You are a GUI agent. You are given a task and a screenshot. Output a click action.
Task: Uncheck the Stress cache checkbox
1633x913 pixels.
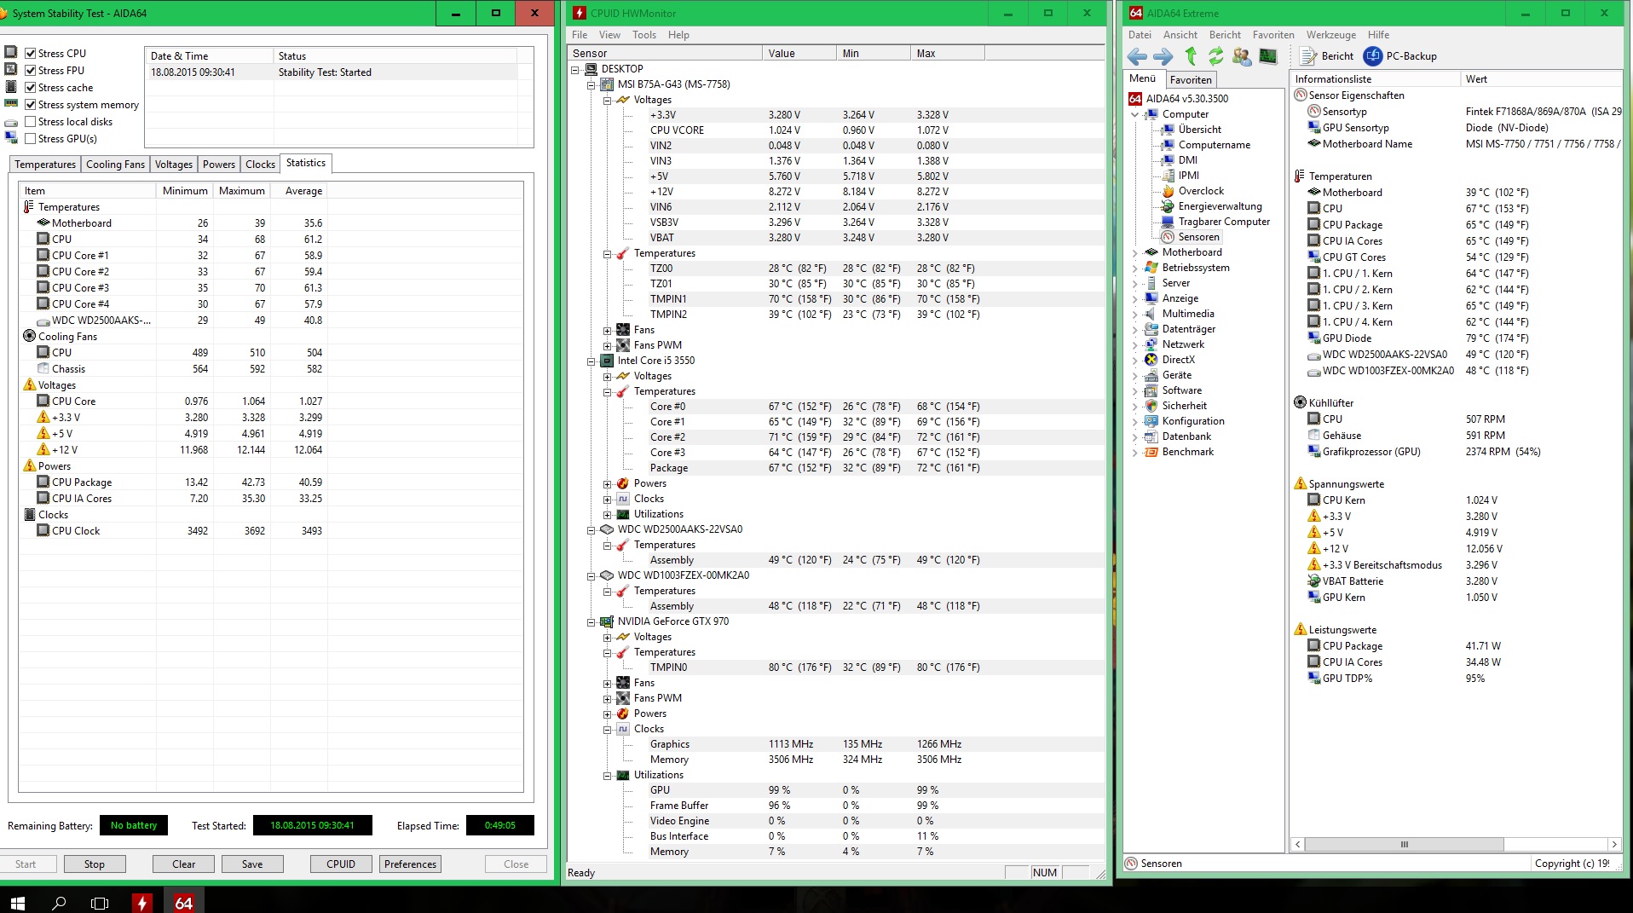click(31, 88)
